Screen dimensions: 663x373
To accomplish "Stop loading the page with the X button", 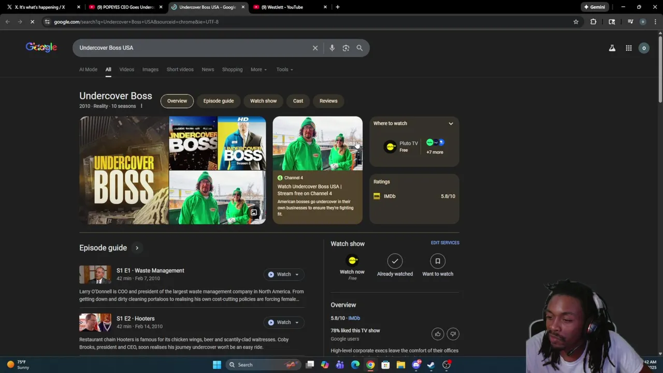I will click(x=32, y=22).
